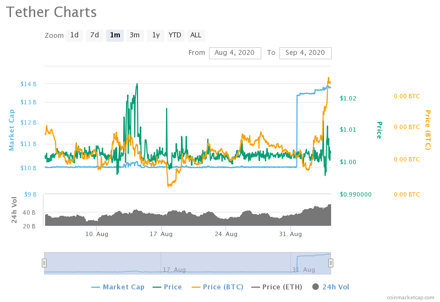The image size is (440, 302).
Task: Click the Market Cap vertical axis title
Action: (12, 130)
